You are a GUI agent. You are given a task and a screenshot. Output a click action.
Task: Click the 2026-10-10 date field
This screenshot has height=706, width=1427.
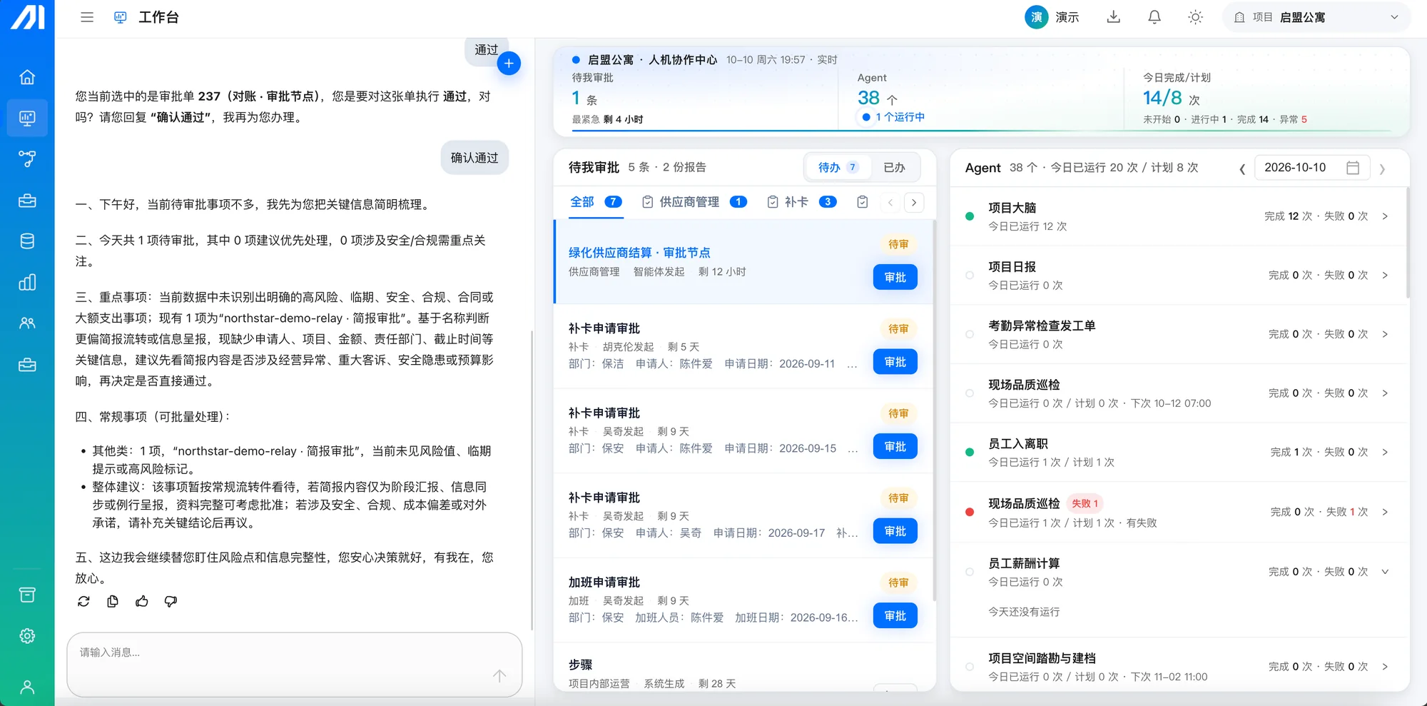[x=1311, y=168]
